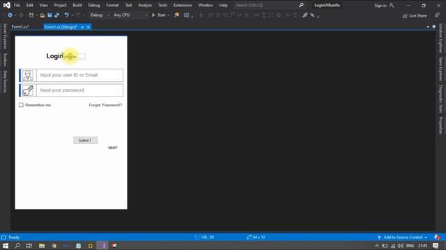Open the Project menu
This screenshot has width=446, height=250.
tap(60, 5)
